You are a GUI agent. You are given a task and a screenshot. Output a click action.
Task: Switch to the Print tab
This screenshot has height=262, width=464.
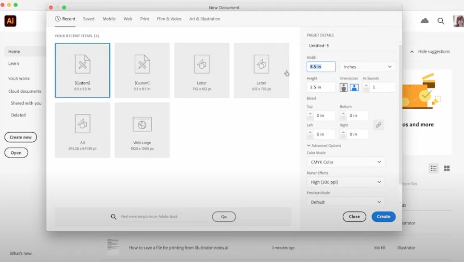click(x=144, y=19)
